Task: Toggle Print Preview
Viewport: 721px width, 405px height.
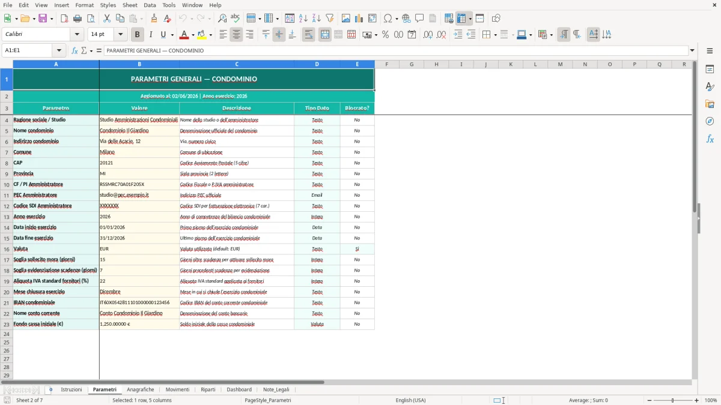Action: [90, 19]
